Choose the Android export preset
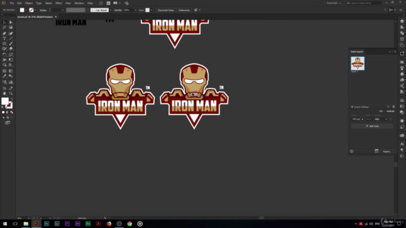Image resolution: width=406 pixels, height=228 pixels. pyautogui.click(x=391, y=111)
